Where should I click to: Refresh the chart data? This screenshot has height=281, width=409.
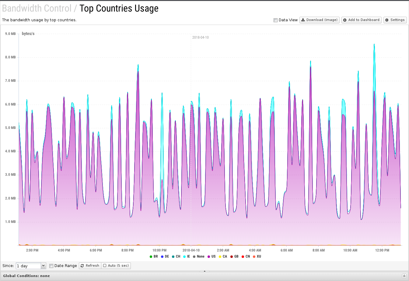point(90,265)
